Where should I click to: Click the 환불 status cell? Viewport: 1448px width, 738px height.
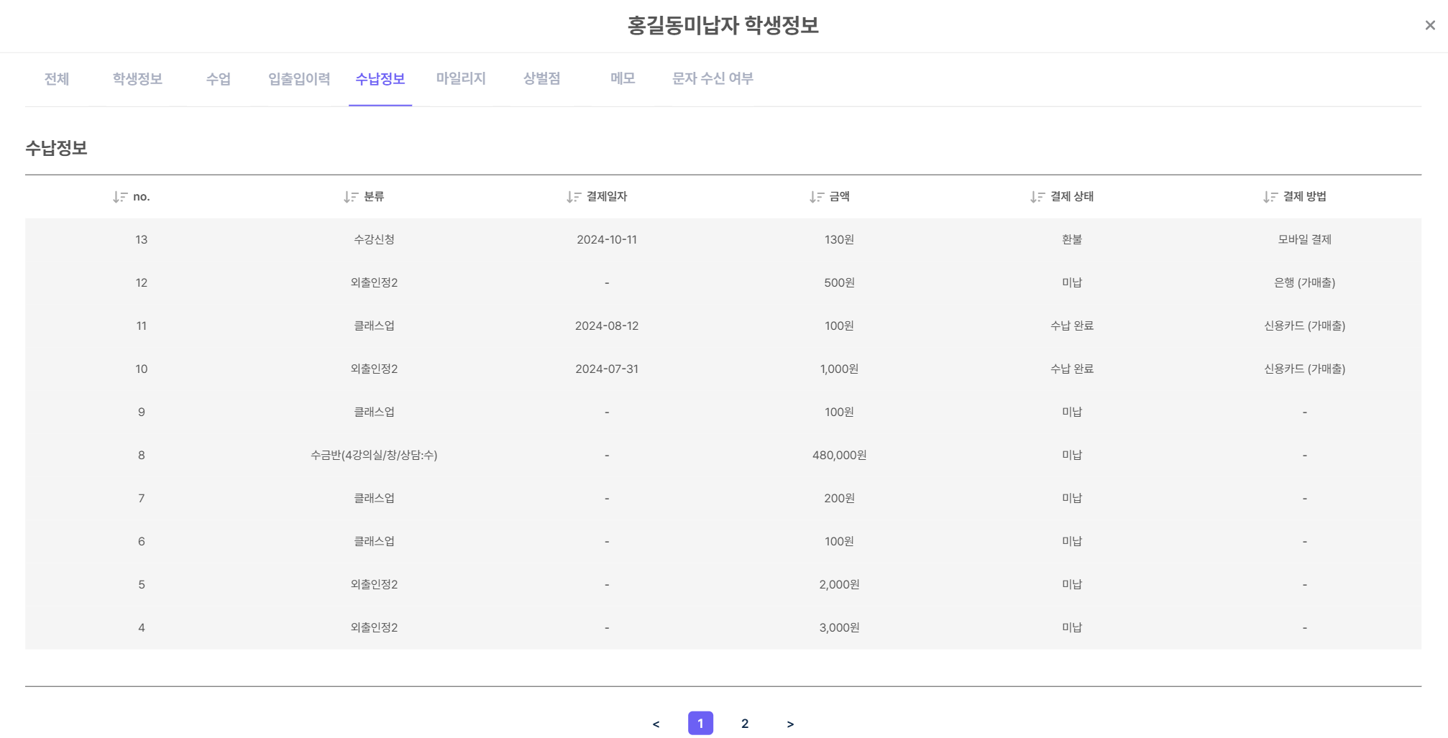tap(1072, 240)
